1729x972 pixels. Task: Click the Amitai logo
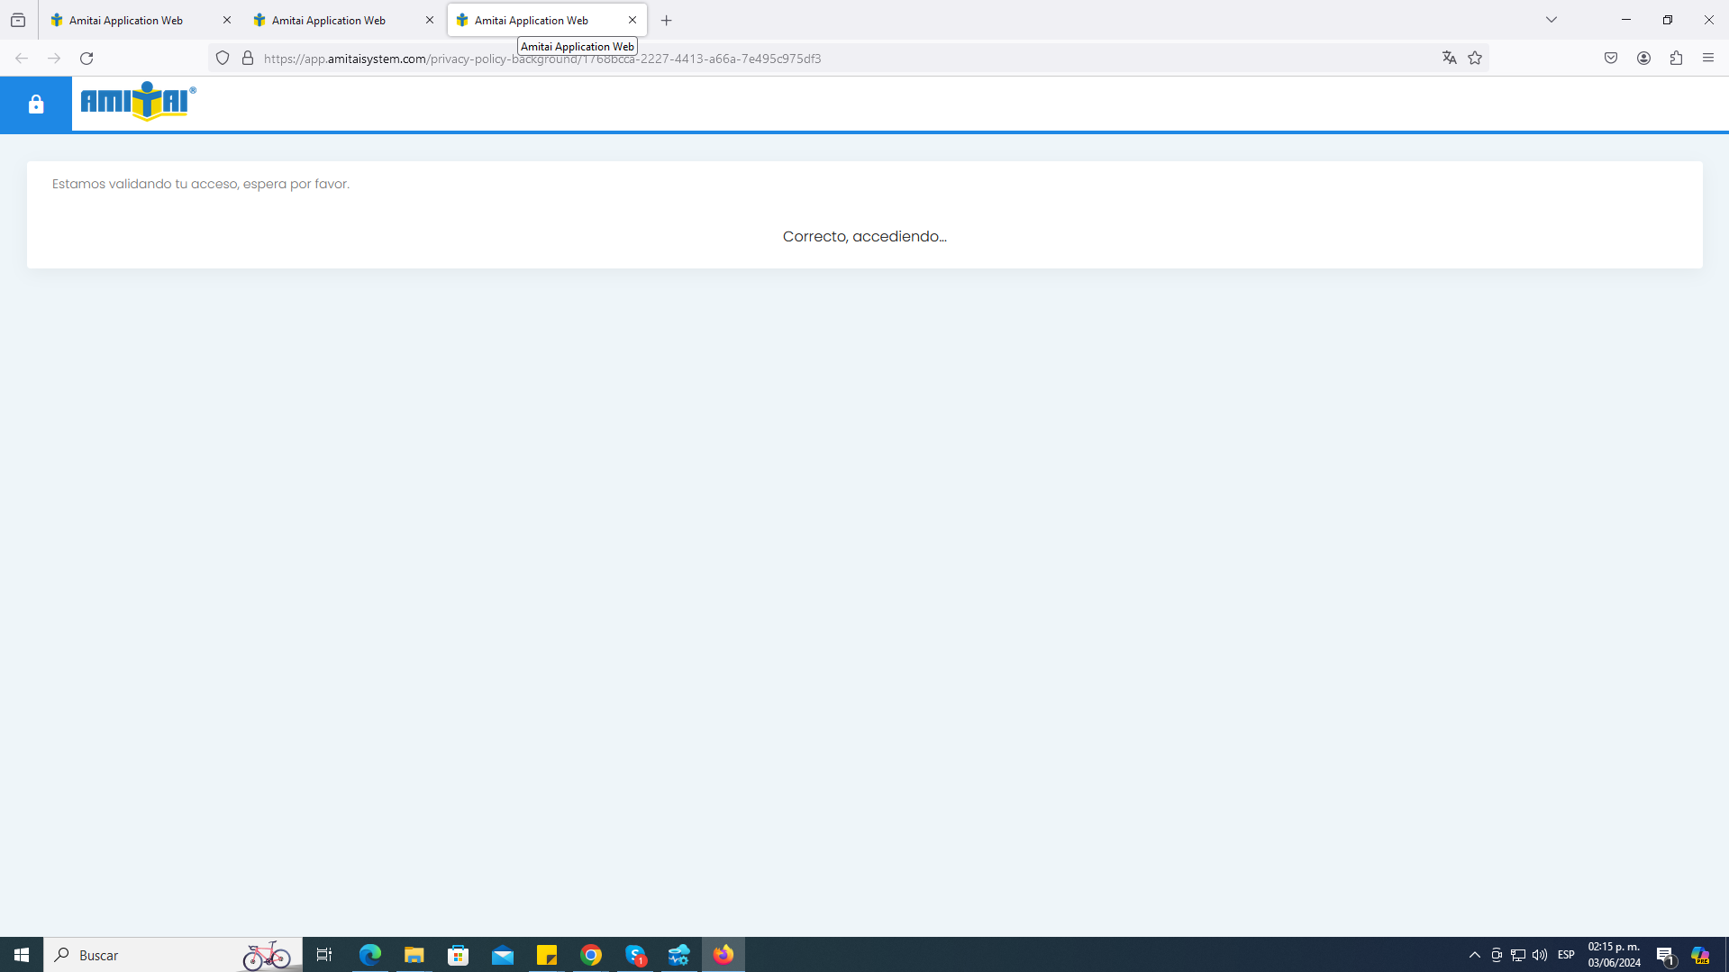[138, 102]
